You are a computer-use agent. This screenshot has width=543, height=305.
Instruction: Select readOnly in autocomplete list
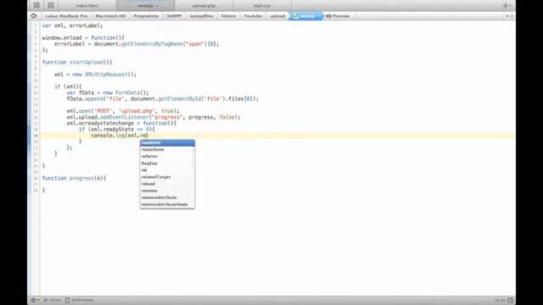167,143
